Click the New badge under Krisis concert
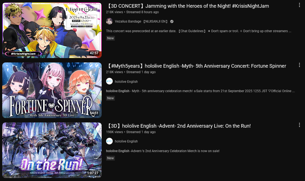Image resolution: width=305 pixels, height=181 pixels. tap(111, 38)
